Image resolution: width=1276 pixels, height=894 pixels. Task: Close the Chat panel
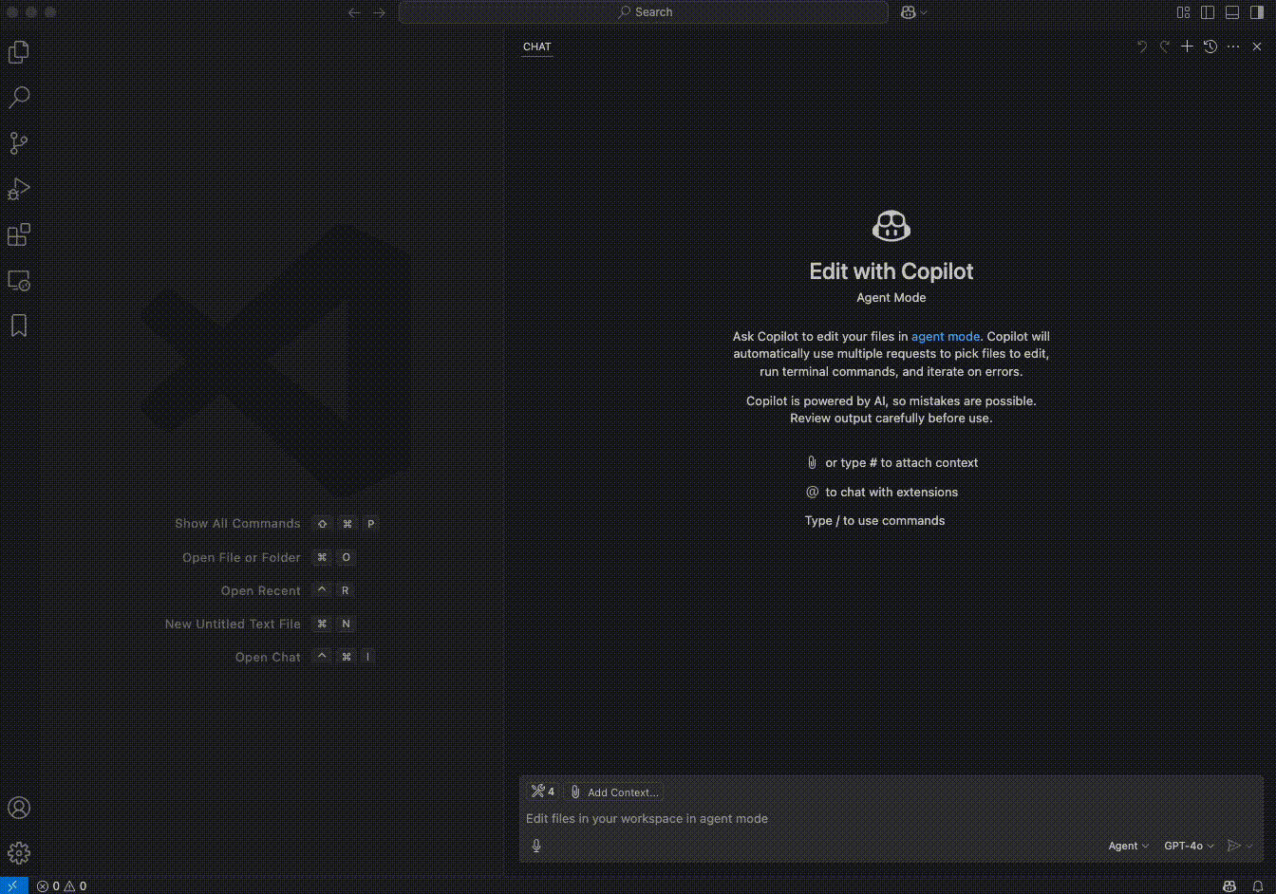coord(1257,47)
